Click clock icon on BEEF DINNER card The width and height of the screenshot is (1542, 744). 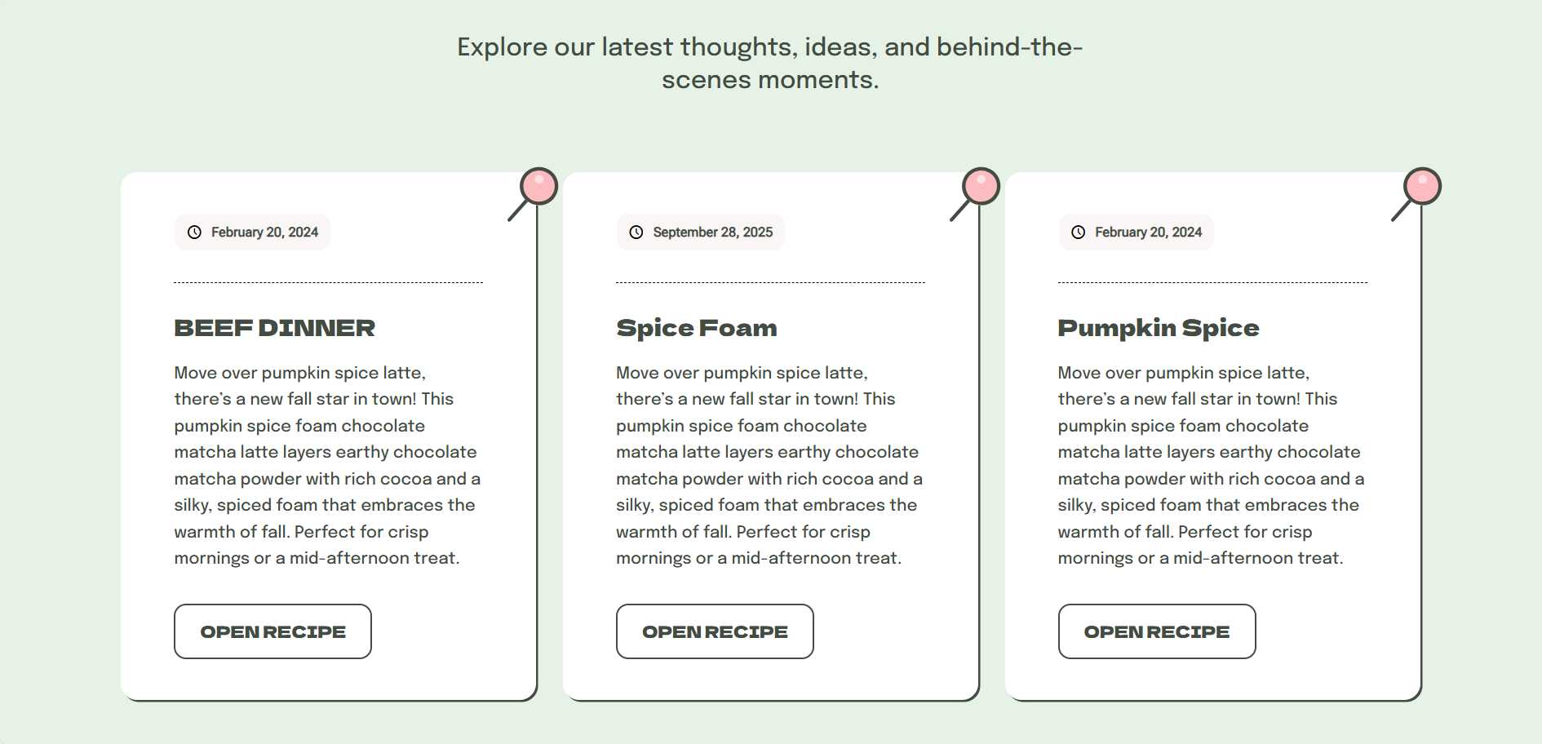click(x=194, y=232)
